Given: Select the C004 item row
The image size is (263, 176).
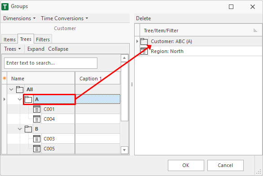Looking at the screenshot, I should click(x=64, y=119).
